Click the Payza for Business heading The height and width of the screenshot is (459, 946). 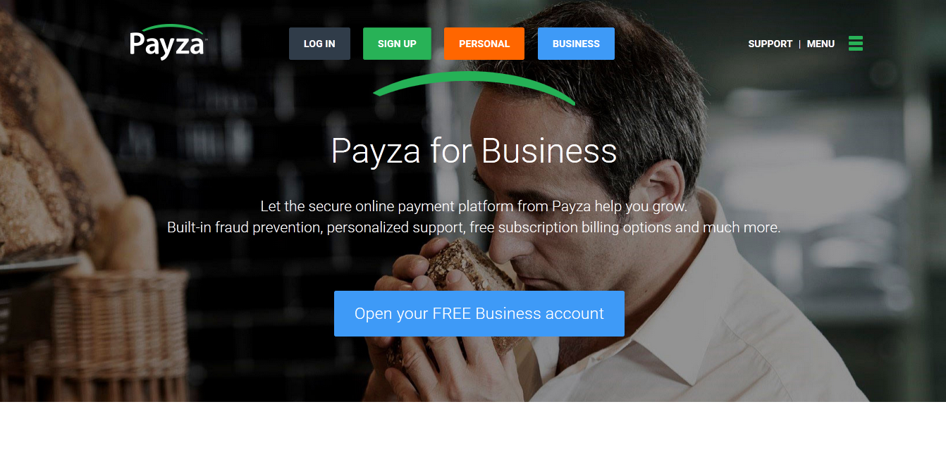474,151
